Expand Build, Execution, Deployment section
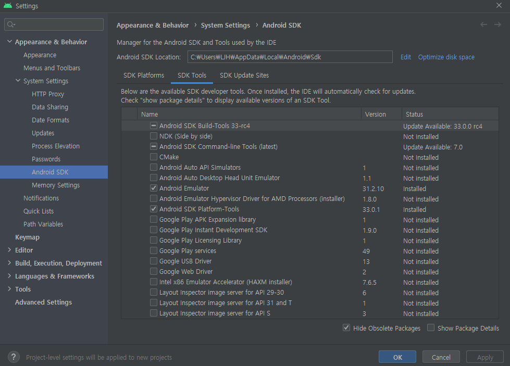 point(9,262)
